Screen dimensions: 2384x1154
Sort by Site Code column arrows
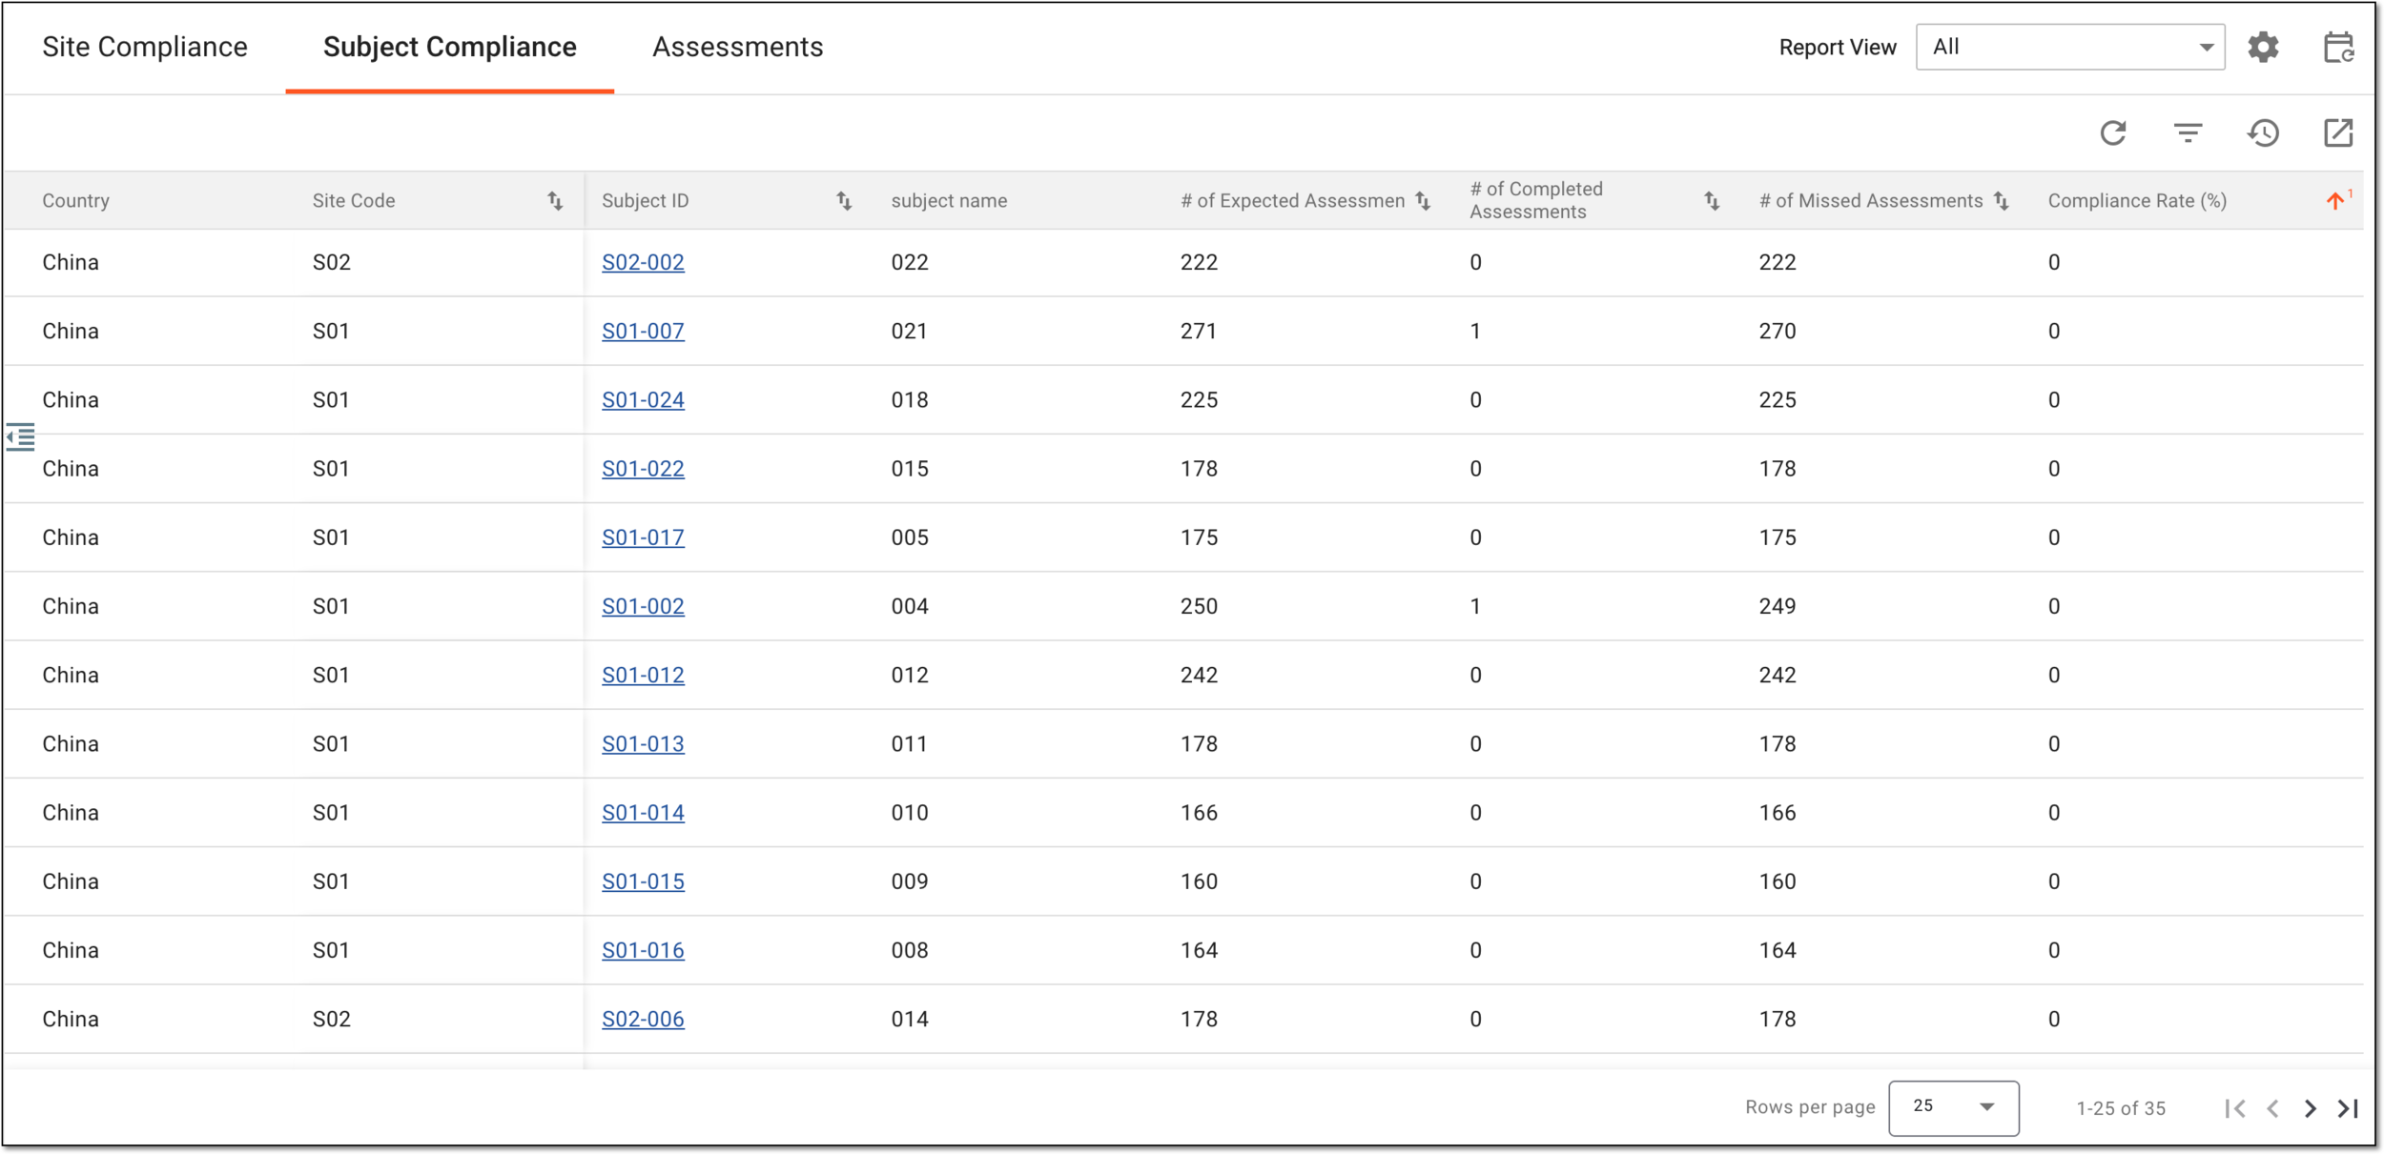(555, 200)
